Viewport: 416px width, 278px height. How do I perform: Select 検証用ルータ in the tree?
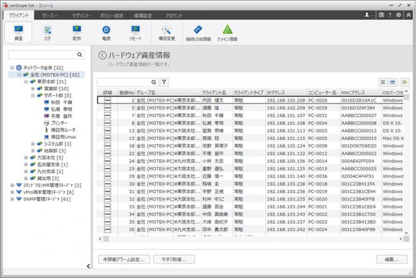coord(63,130)
